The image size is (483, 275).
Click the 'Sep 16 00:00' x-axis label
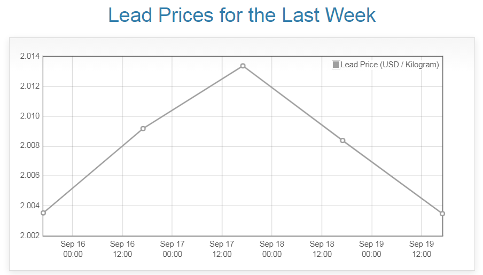click(73, 249)
